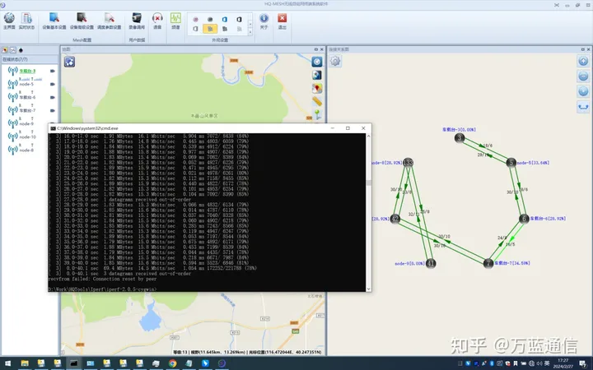
Task: Toggle camera icon next to node-5
Action: 53,84
